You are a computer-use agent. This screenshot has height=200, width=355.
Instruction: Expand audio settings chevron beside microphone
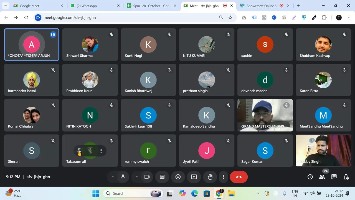click(113, 177)
